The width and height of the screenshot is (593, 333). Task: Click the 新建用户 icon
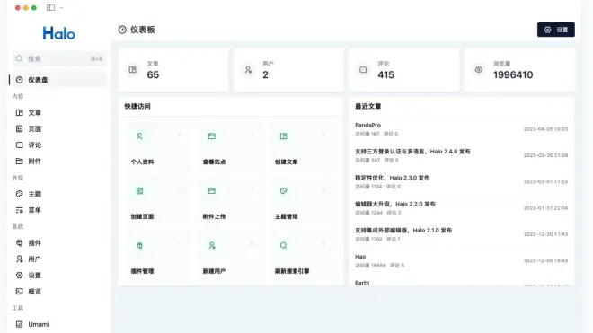point(212,246)
